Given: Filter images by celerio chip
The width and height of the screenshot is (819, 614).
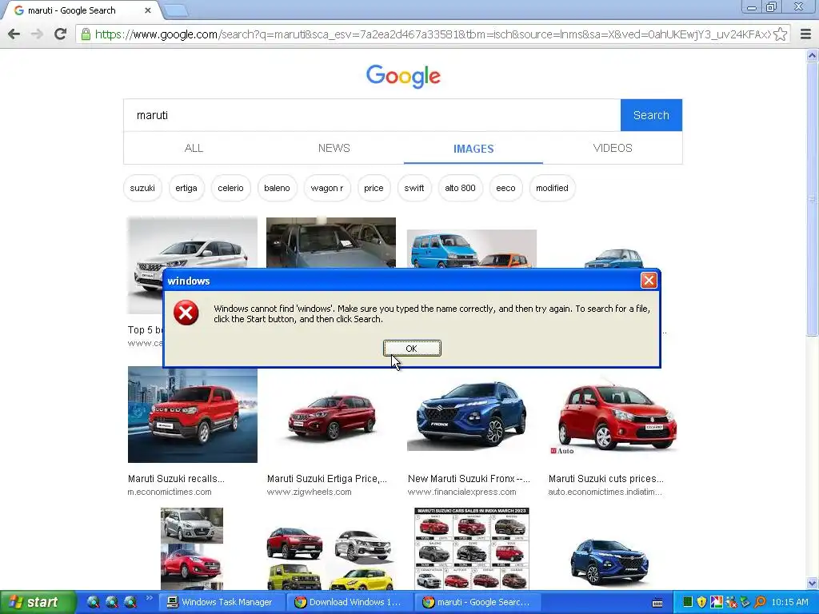Looking at the screenshot, I should [230, 188].
